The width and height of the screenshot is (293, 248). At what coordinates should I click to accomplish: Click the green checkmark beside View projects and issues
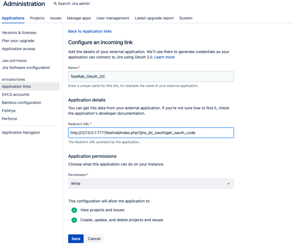74,210
